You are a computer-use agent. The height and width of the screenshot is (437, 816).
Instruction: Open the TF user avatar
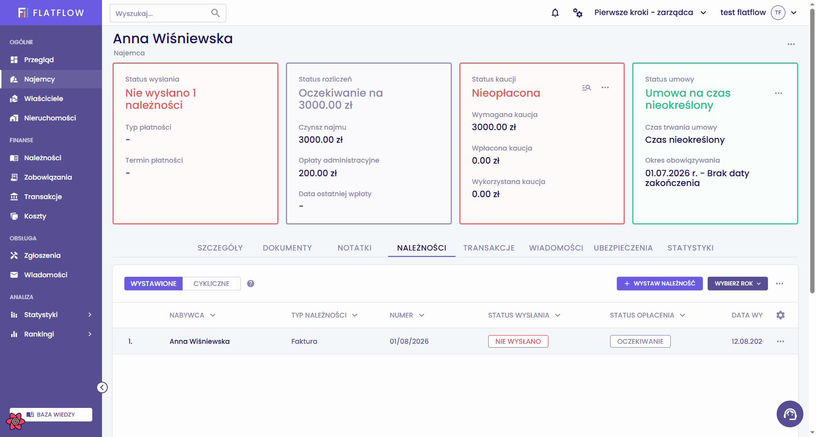pos(778,13)
